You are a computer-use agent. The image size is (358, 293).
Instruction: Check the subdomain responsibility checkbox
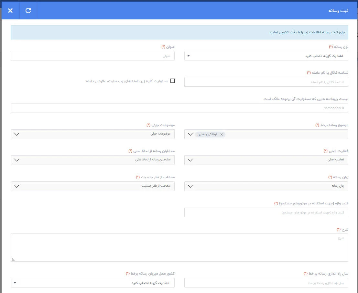(173, 81)
